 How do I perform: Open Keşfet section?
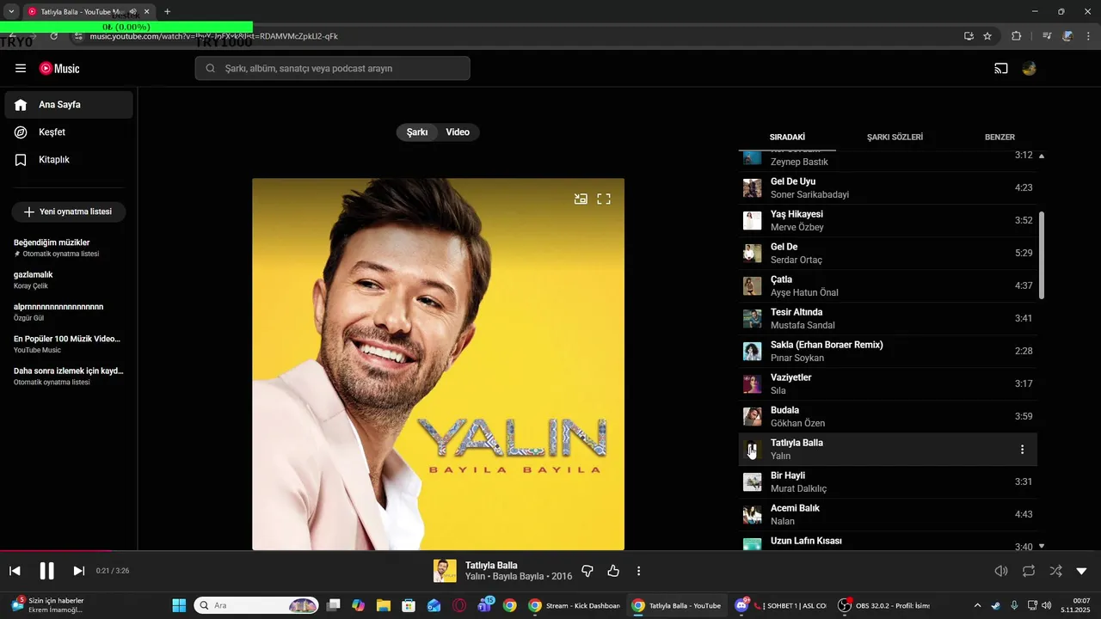tap(69, 132)
